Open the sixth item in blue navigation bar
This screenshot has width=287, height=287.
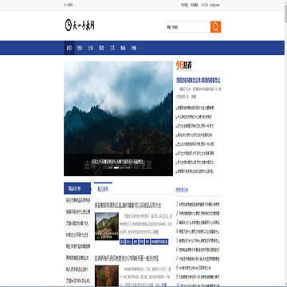coord(123,48)
